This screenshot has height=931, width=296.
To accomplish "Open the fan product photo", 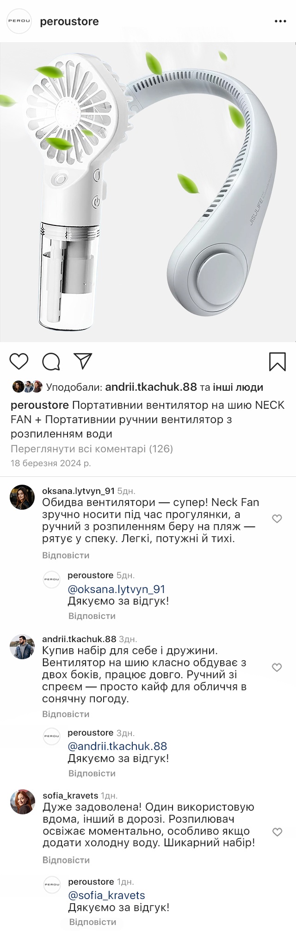I will click(148, 192).
